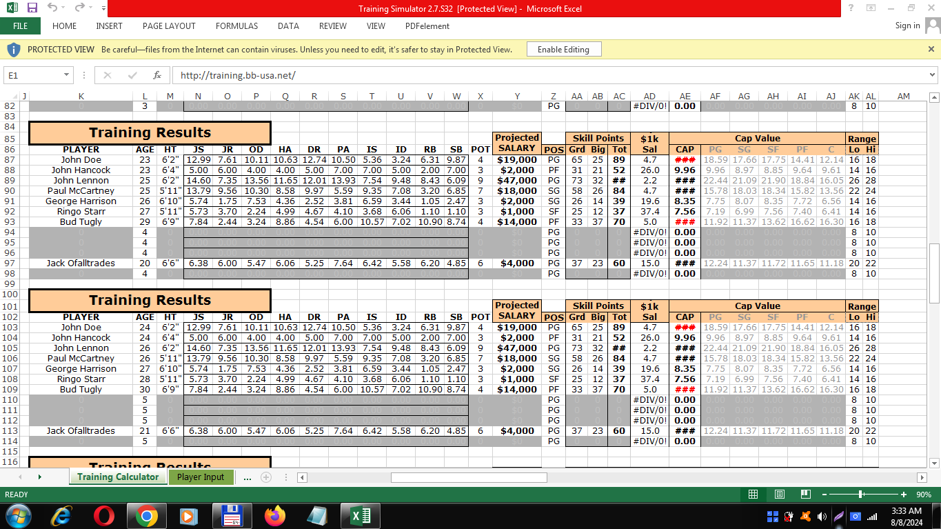Switch to Page Break Preview in status bar

pyautogui.click(x=805, y=495)
